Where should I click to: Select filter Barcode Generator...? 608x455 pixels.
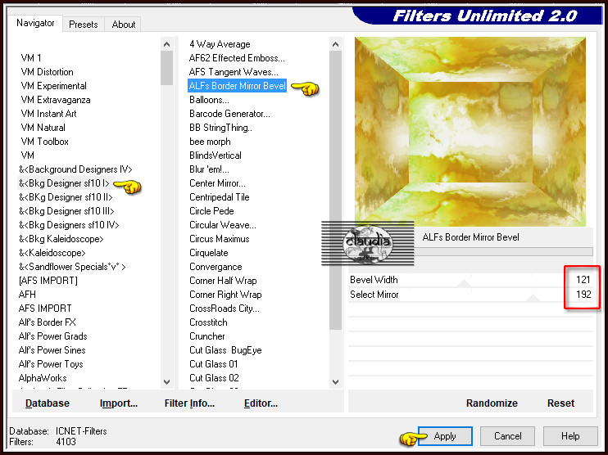(x=229, y=114)
